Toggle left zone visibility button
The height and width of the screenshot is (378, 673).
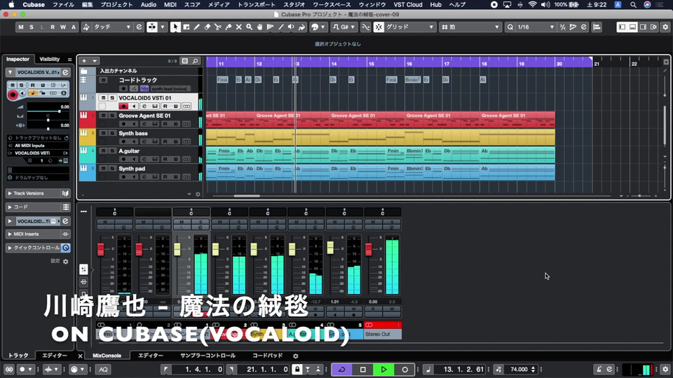point(622,27)
